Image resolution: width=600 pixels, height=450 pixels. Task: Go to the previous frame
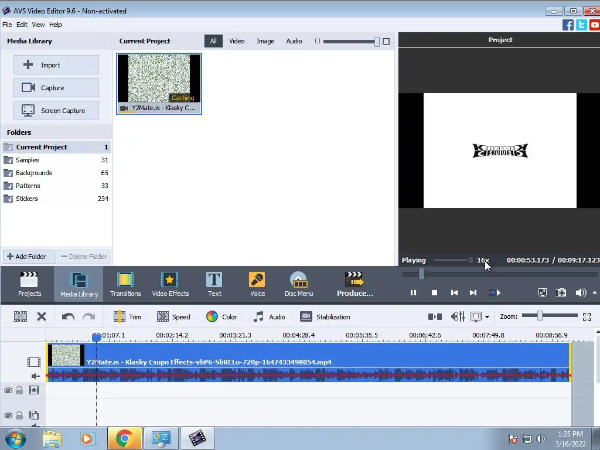454,293
